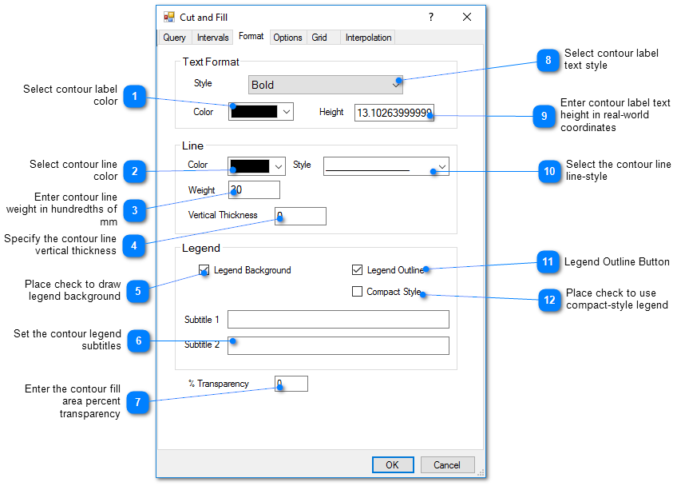Click the black Text Format color swatch
This screenshot has height=486, width=677.
(x=255, y=112)
